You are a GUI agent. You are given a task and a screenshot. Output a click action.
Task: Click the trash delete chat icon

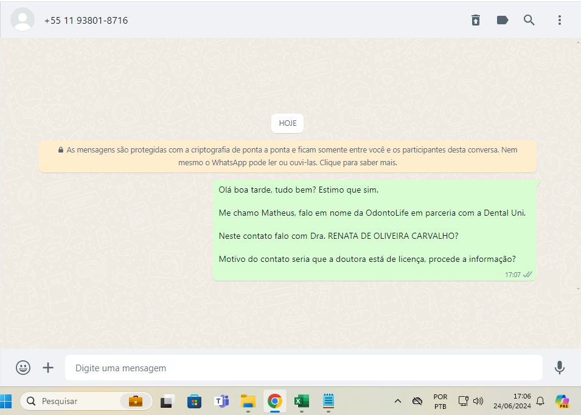point(476,20)
